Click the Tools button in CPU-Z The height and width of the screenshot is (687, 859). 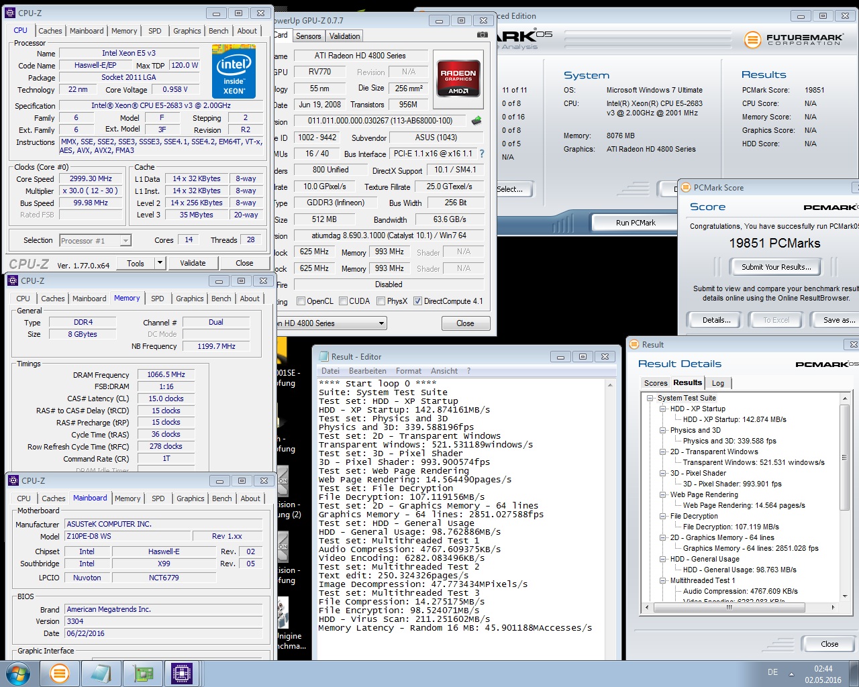point(136,263)
